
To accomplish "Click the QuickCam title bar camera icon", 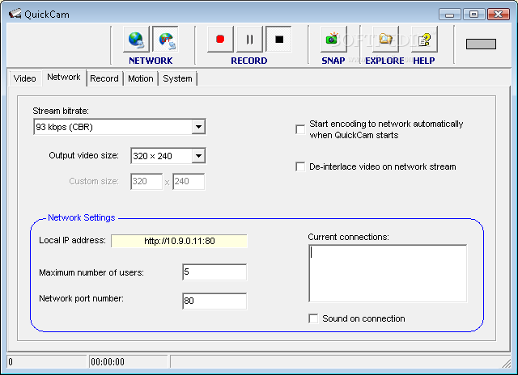I will click(15, 14).
